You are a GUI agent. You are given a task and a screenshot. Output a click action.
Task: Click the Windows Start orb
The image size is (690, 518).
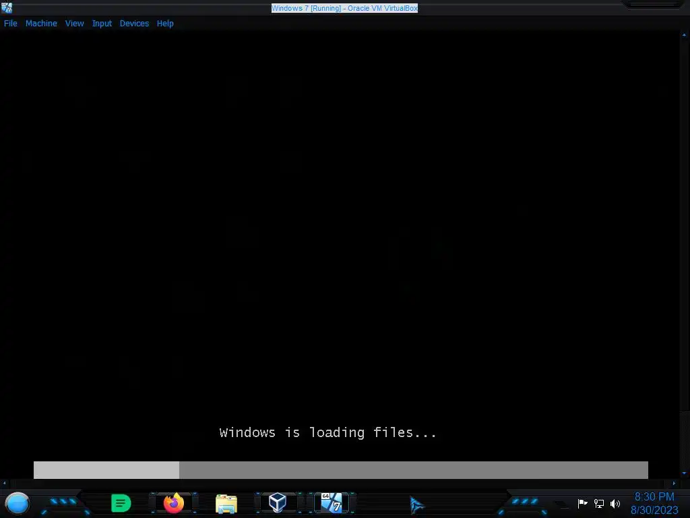pos(17,503)
